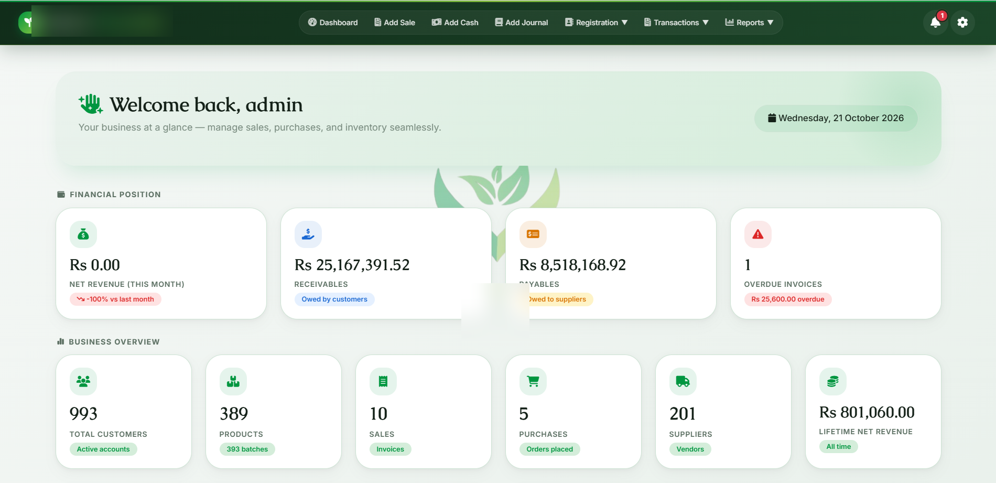Click the Lifetime Net Revenue label
This screenshot has width=996, height=483.
[866, 432]
